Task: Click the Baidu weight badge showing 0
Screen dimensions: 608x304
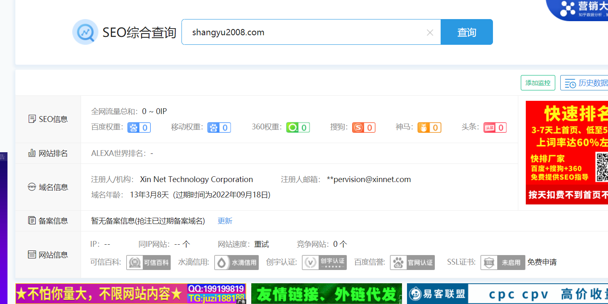Action: tap(139, 127)
